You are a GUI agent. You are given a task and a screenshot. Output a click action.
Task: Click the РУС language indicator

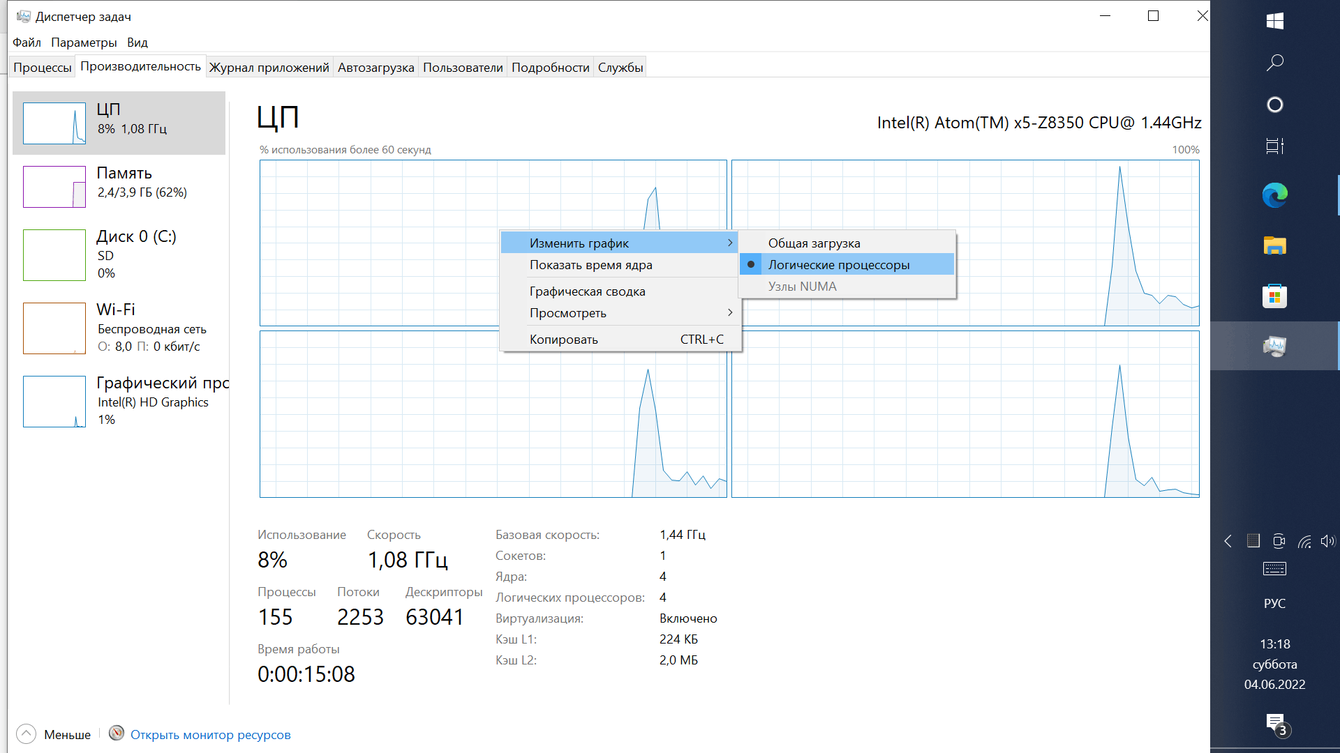point(1274,604)
